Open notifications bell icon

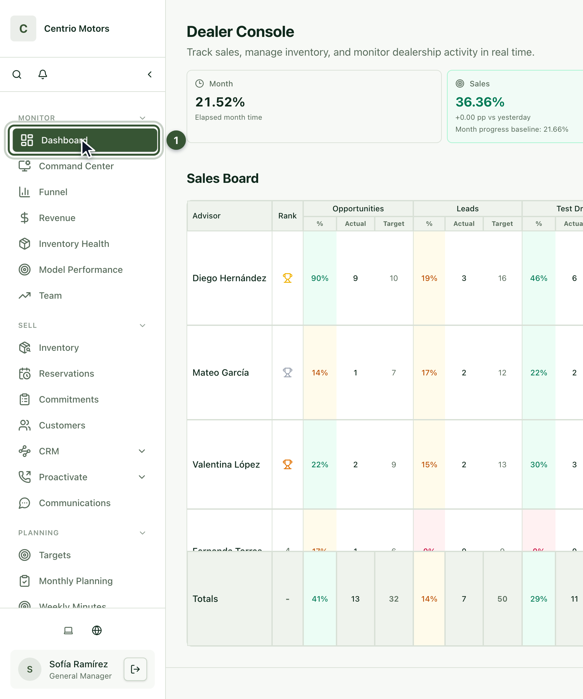pyautogui.click(x=43, y=74)
